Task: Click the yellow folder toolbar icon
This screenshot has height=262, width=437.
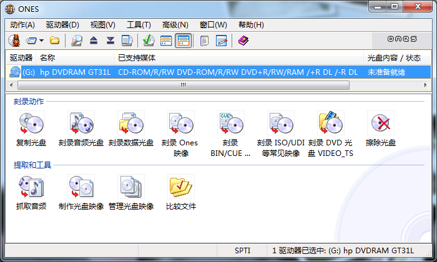Action: click(x=55, y=41)
